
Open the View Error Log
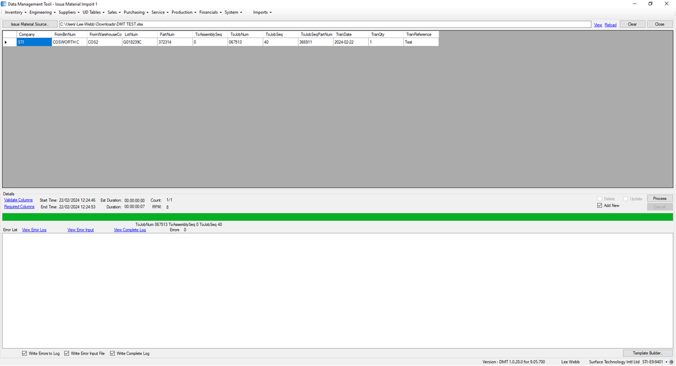pyautogui.click(x=34, y=229)
